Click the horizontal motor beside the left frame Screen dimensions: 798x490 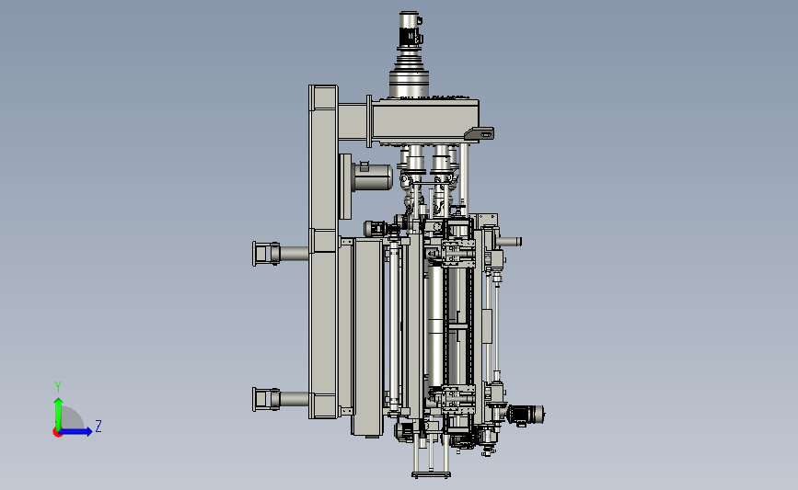point(373,176)
